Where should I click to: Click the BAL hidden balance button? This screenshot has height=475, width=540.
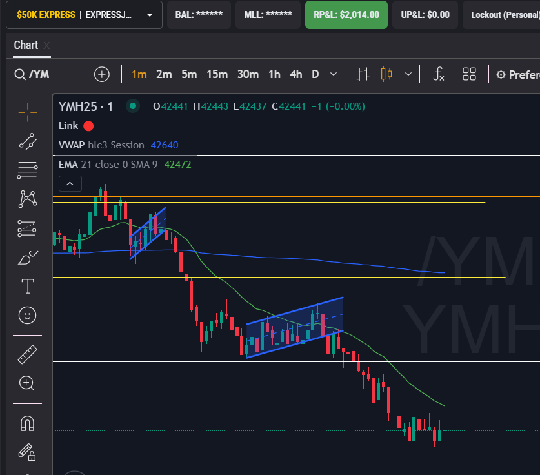pyautogui.click(x=199, y=15)
